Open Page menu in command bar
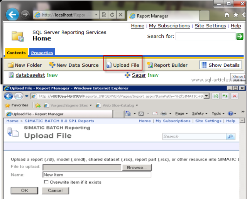The width and height of the screenshot is (247, 199). [x=181, y=113]
